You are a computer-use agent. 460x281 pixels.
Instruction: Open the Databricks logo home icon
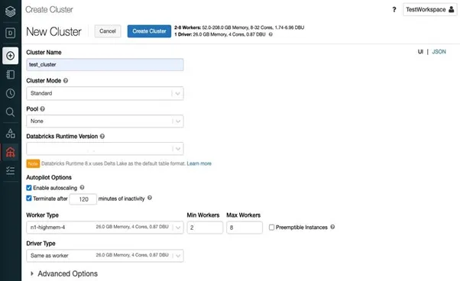(10, 11)
